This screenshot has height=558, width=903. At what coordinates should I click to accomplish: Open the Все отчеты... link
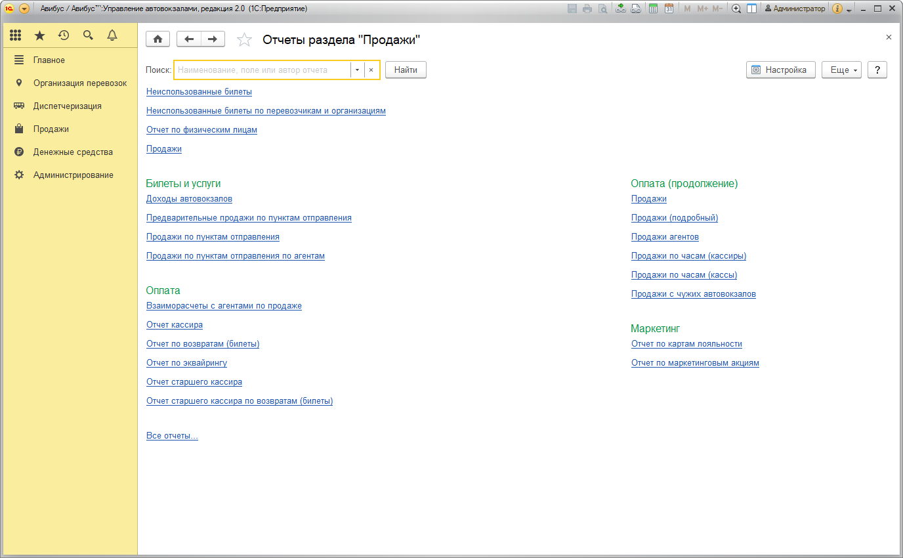(x=172, y=435)
